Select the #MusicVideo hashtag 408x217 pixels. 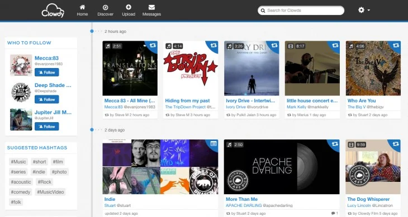click(50, 192)
